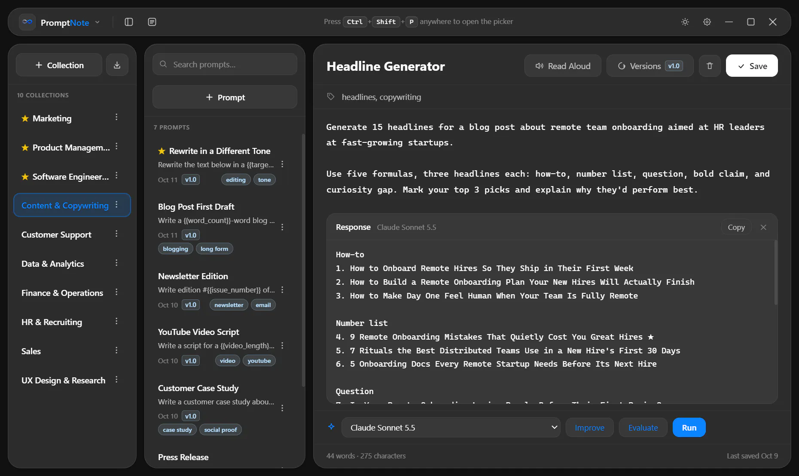
Task: Click the import download icon button
Action: (117, 65)
